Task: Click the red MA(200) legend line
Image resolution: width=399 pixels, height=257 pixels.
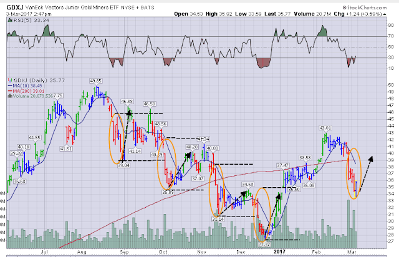Action: pyautogui.click(x=10, y=91)
